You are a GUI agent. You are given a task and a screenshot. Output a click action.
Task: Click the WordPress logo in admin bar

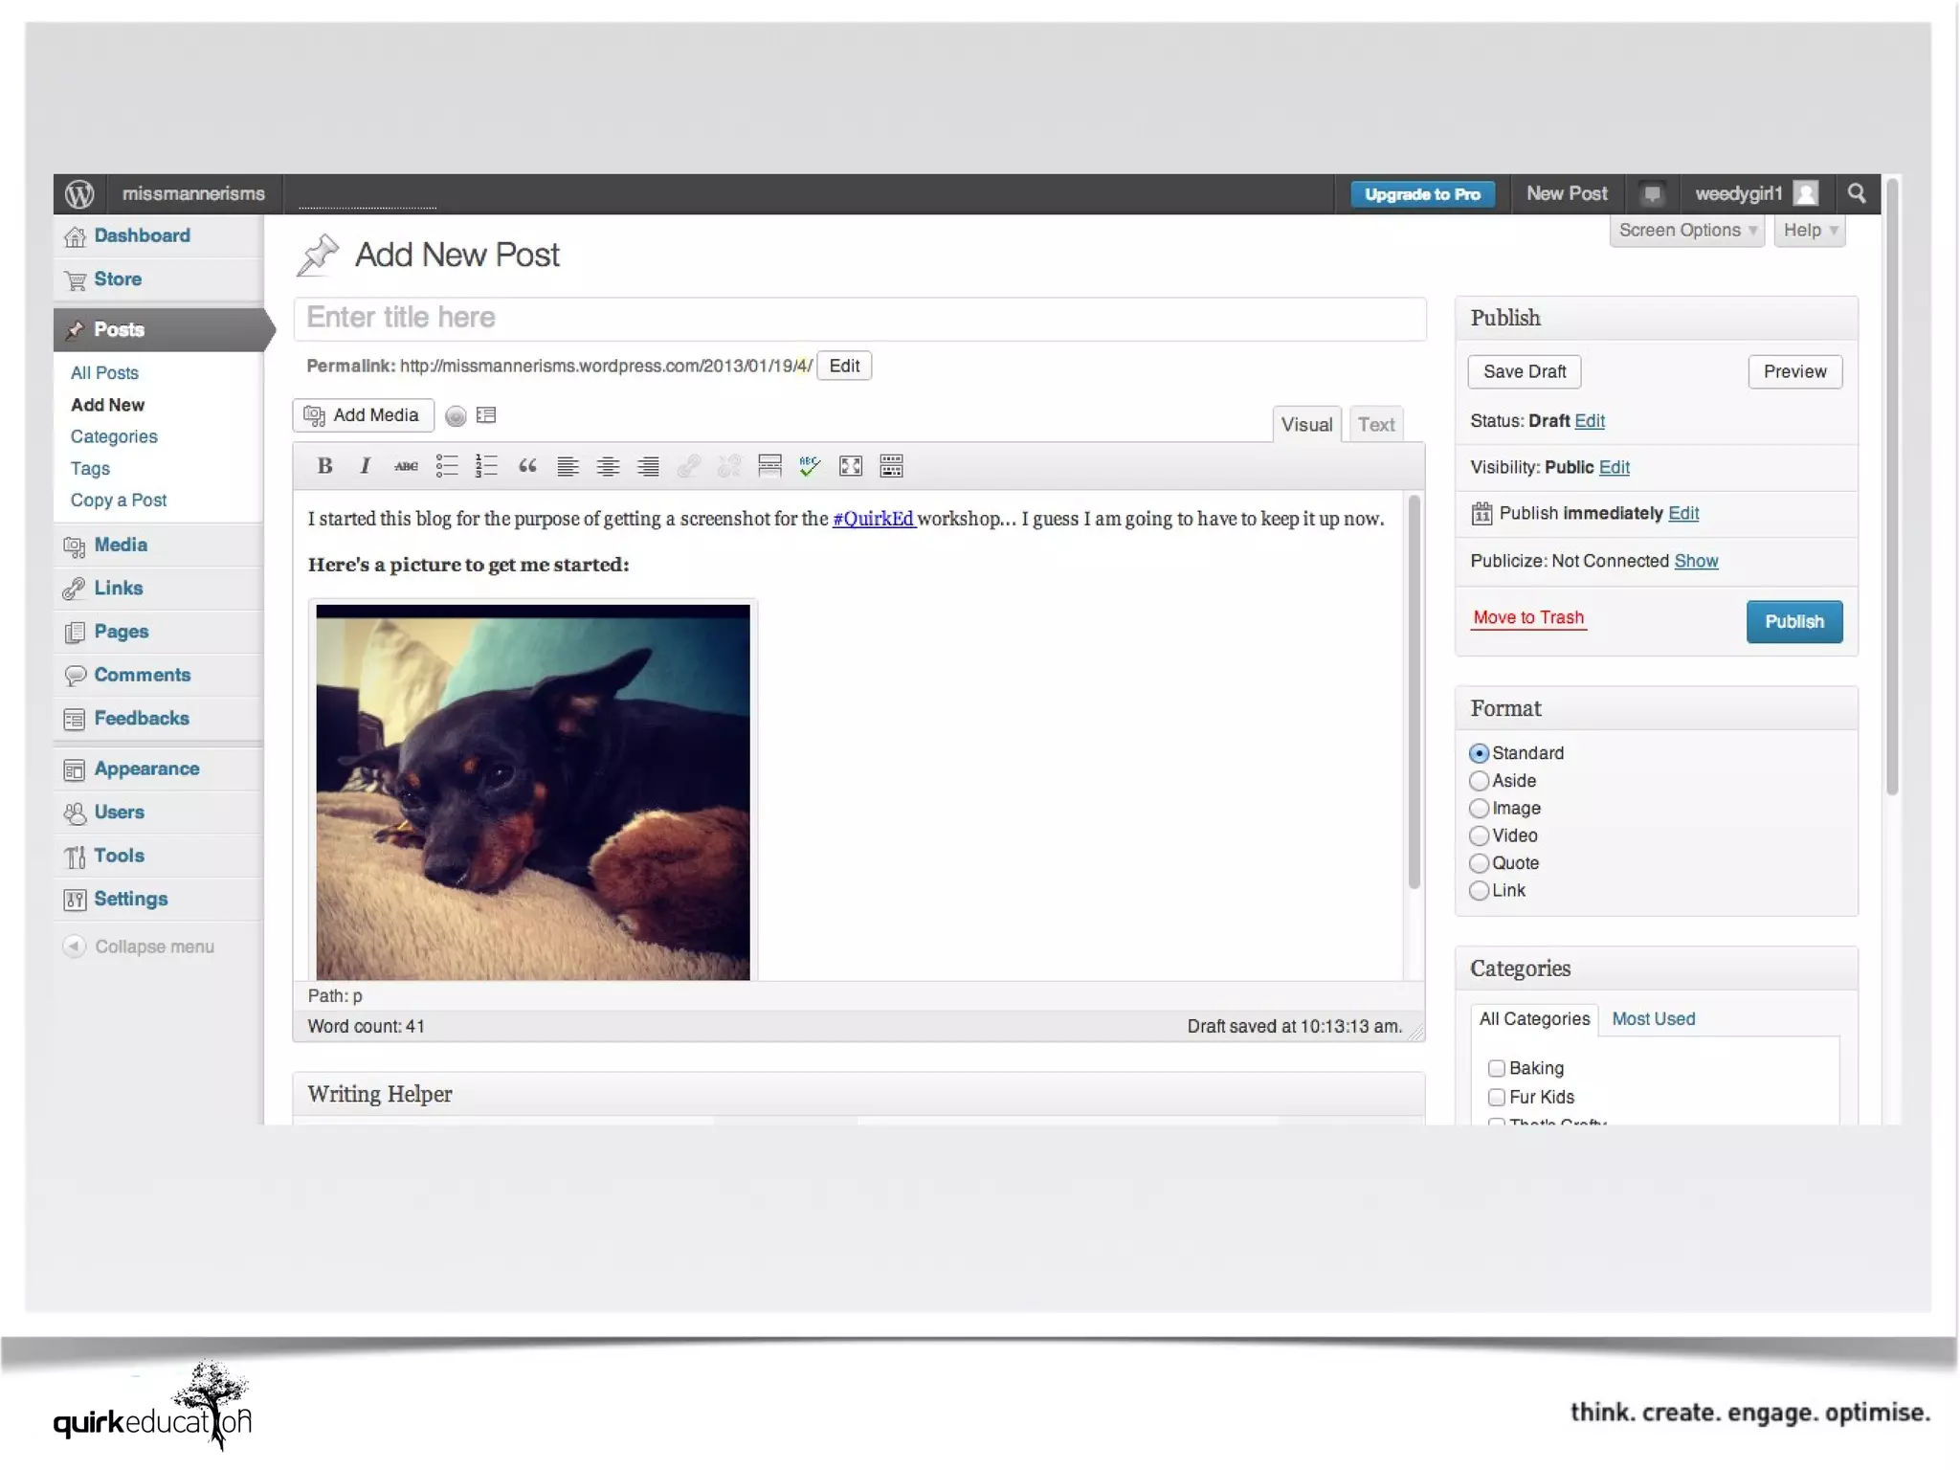pyautogui.click(x=79, y=194)
